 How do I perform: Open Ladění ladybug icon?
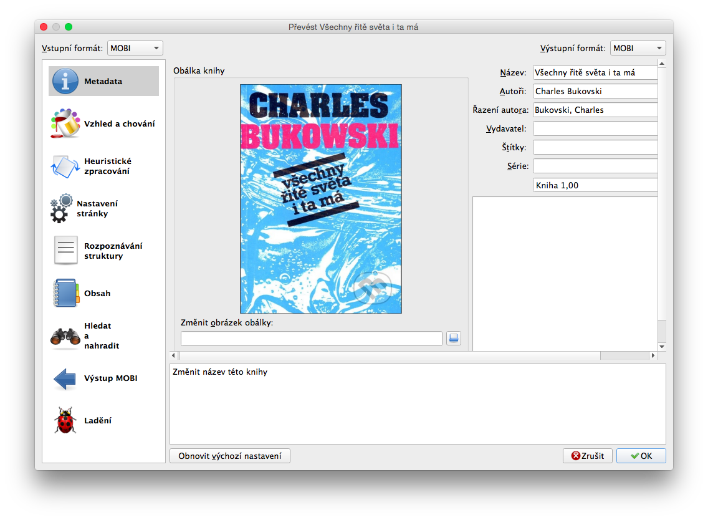tap(65, 421)
